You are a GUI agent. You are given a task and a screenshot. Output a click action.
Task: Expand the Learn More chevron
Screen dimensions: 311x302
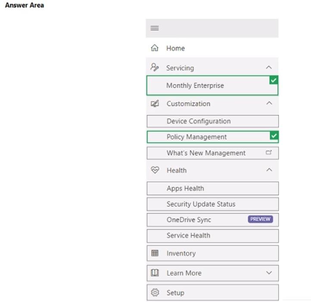269,273
